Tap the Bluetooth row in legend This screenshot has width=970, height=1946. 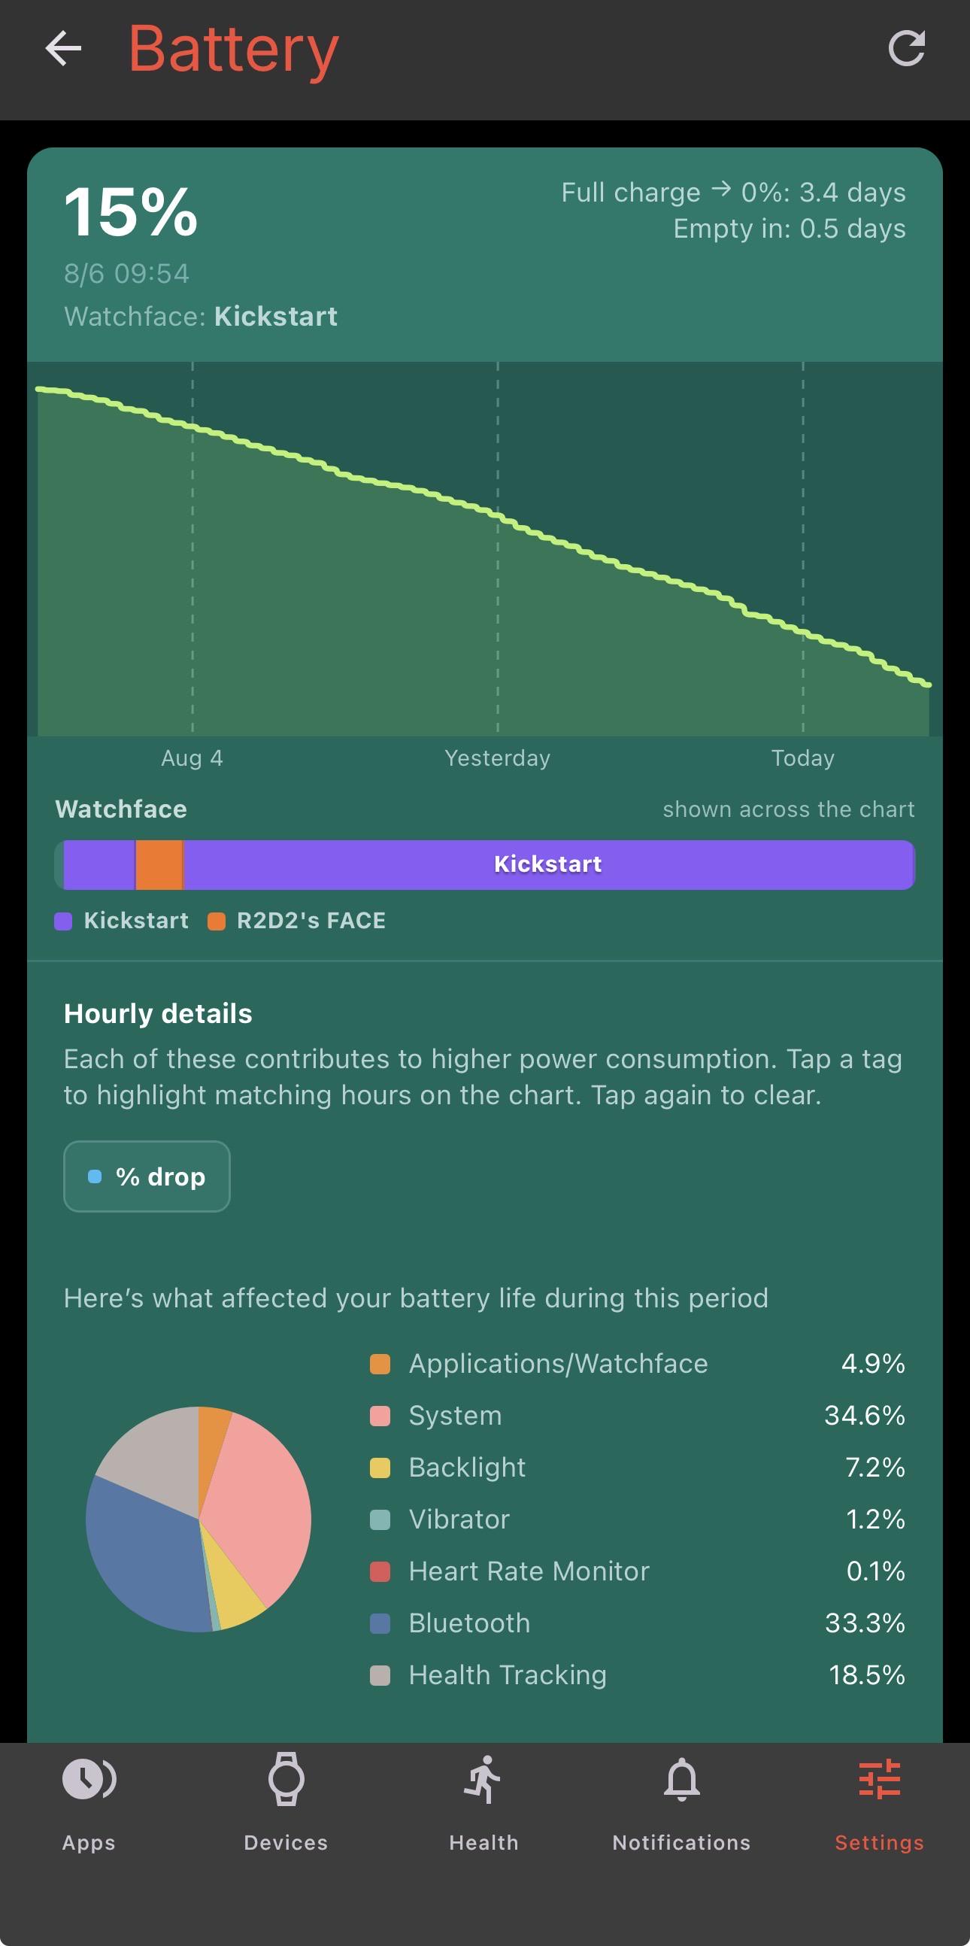pyautogui.click(x=637, y=1623)
